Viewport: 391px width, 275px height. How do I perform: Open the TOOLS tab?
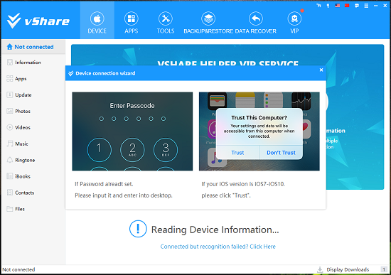click(x=166, y=23)
